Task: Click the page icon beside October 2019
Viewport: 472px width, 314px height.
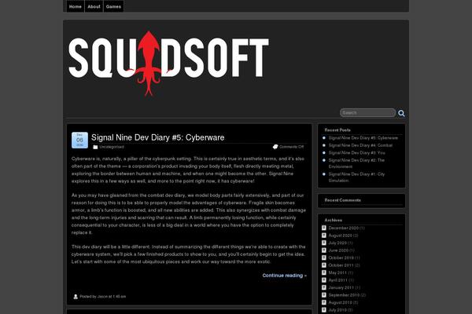Action: pos(324,257)
